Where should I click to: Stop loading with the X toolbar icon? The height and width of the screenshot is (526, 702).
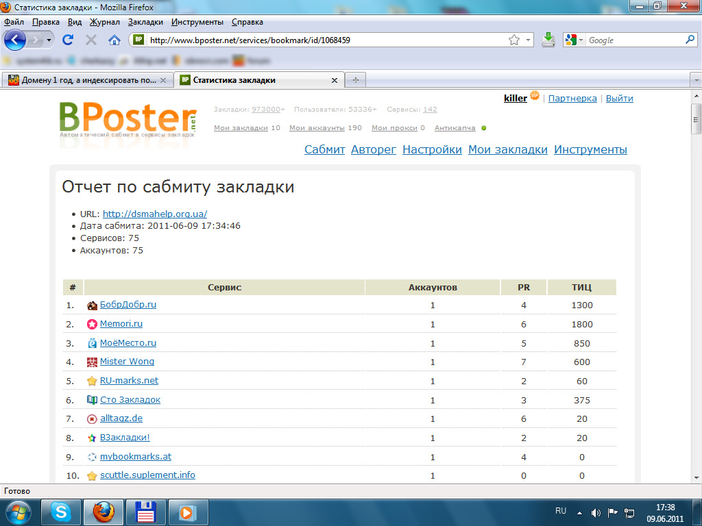[x=91, y=40]
